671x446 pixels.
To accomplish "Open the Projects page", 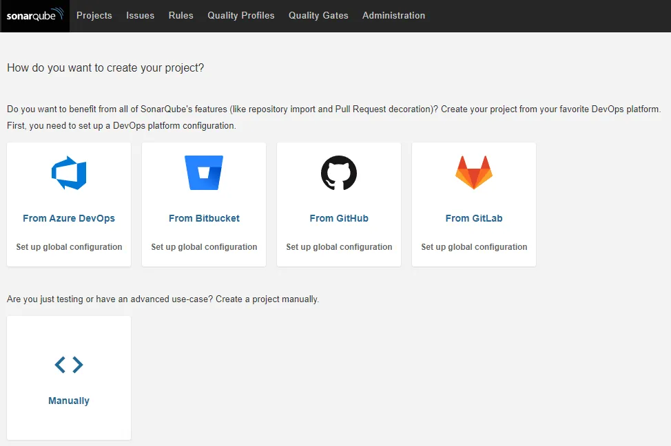I will point(94,15).
